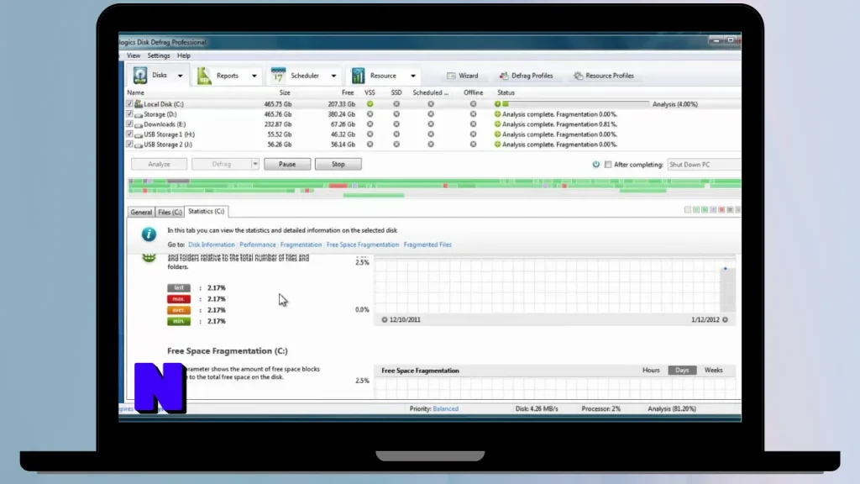Expand the Resource dropdown arrow
Viewport: 860px width, 484px height.
click(x=413, y=76)
